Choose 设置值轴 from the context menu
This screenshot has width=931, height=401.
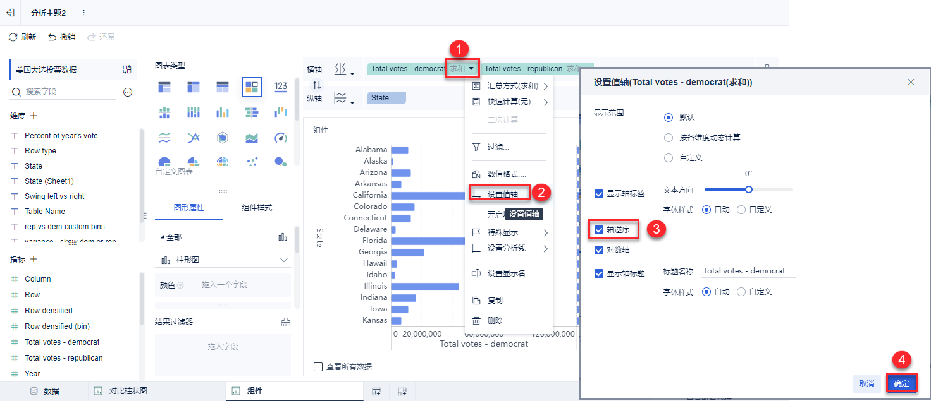502,194
